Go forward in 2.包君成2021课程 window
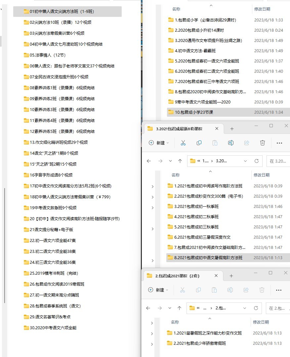The height and width of the screenshot is (357, 290). tap(160, 308)
